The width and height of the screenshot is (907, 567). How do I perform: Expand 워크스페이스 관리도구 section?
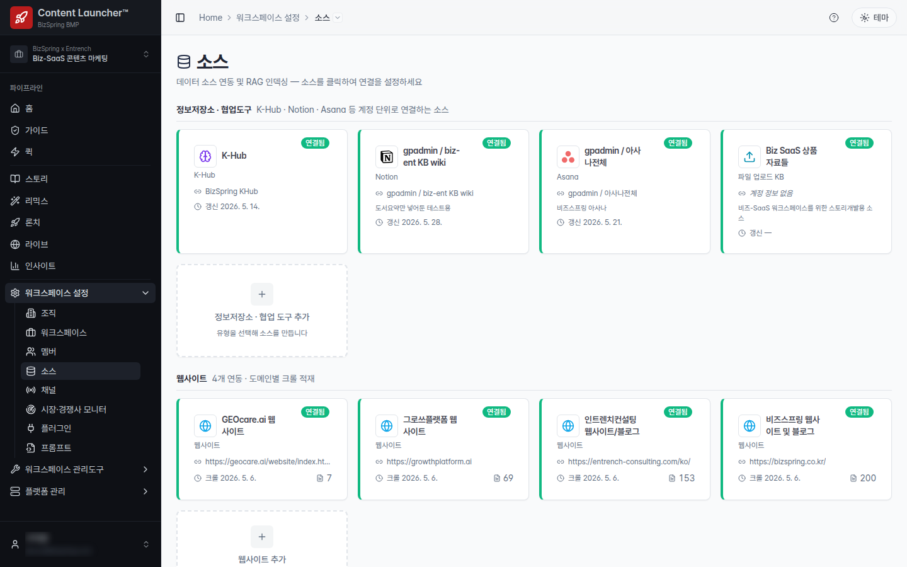click(x=81, y=469)
